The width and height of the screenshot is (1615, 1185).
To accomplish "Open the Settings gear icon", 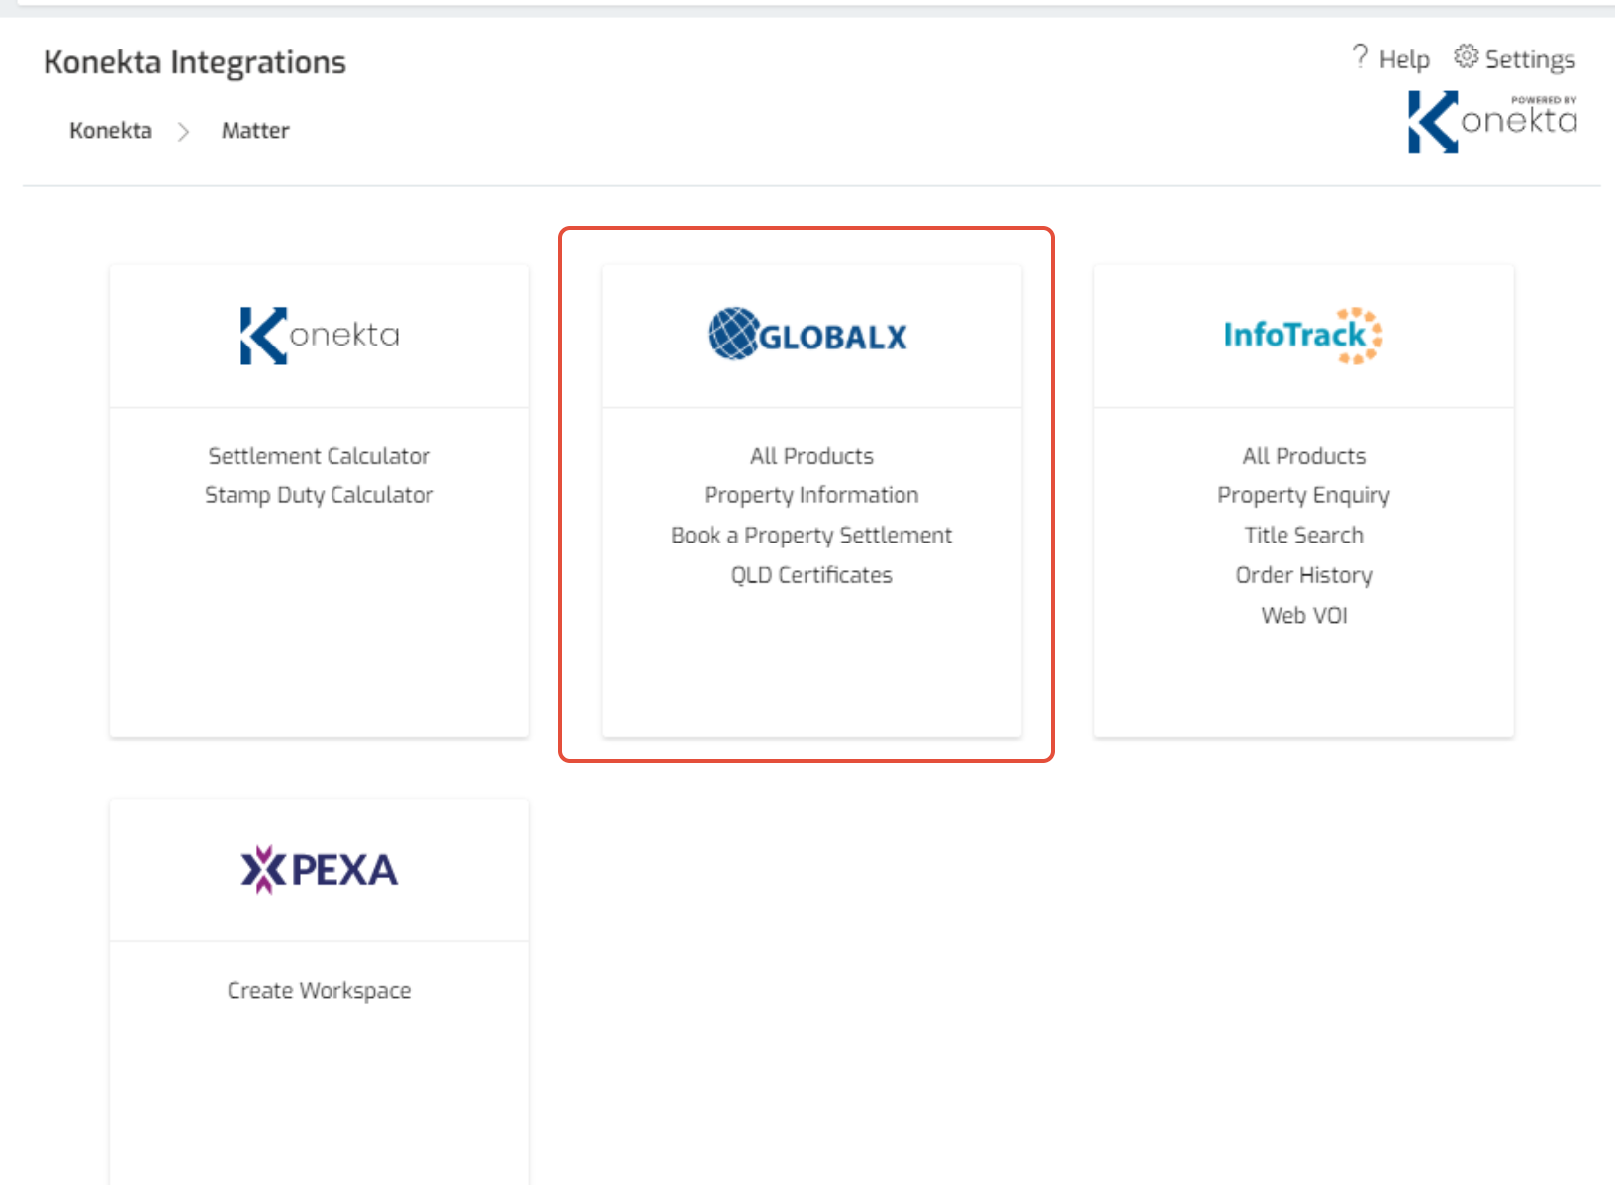I will pos(1466,56).
